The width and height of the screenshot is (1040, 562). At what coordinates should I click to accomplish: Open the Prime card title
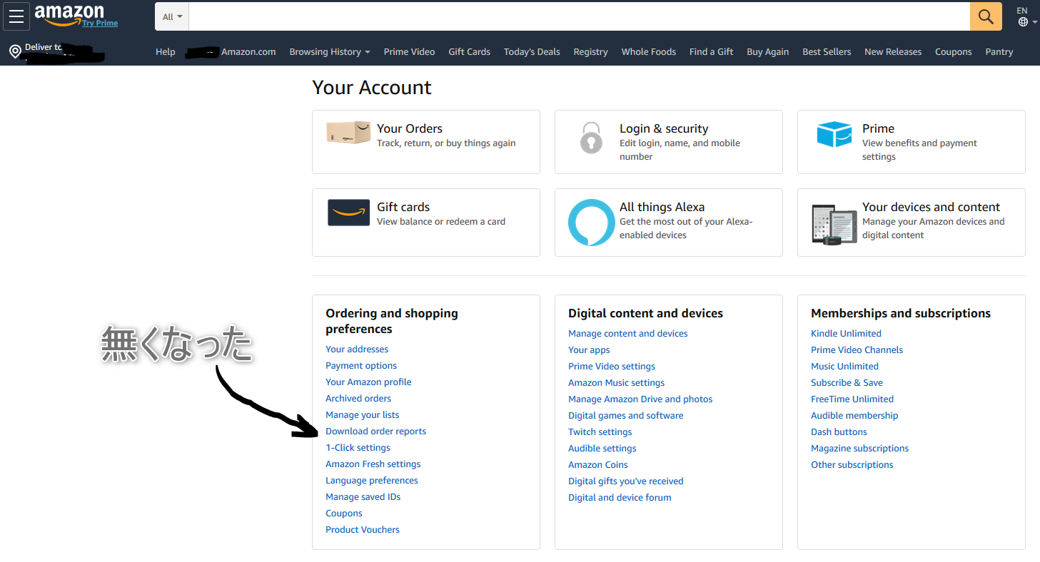pos(878,128)
